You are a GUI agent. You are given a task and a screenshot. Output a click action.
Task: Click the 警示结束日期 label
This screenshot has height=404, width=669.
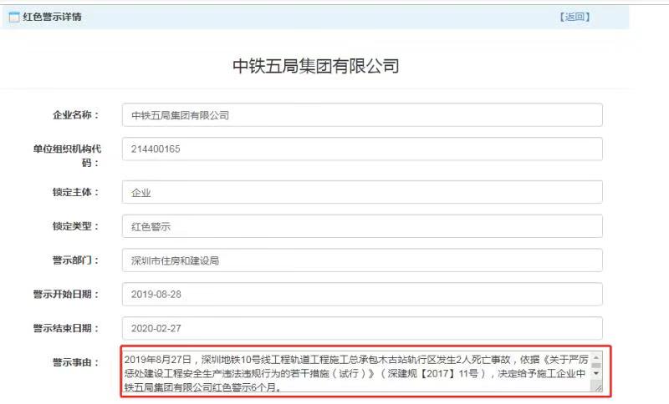66,328
